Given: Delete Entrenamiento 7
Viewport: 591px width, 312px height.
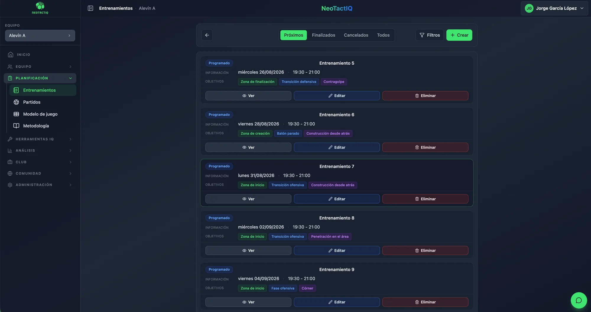Looking at the screenshot, I should pos(425,199).
